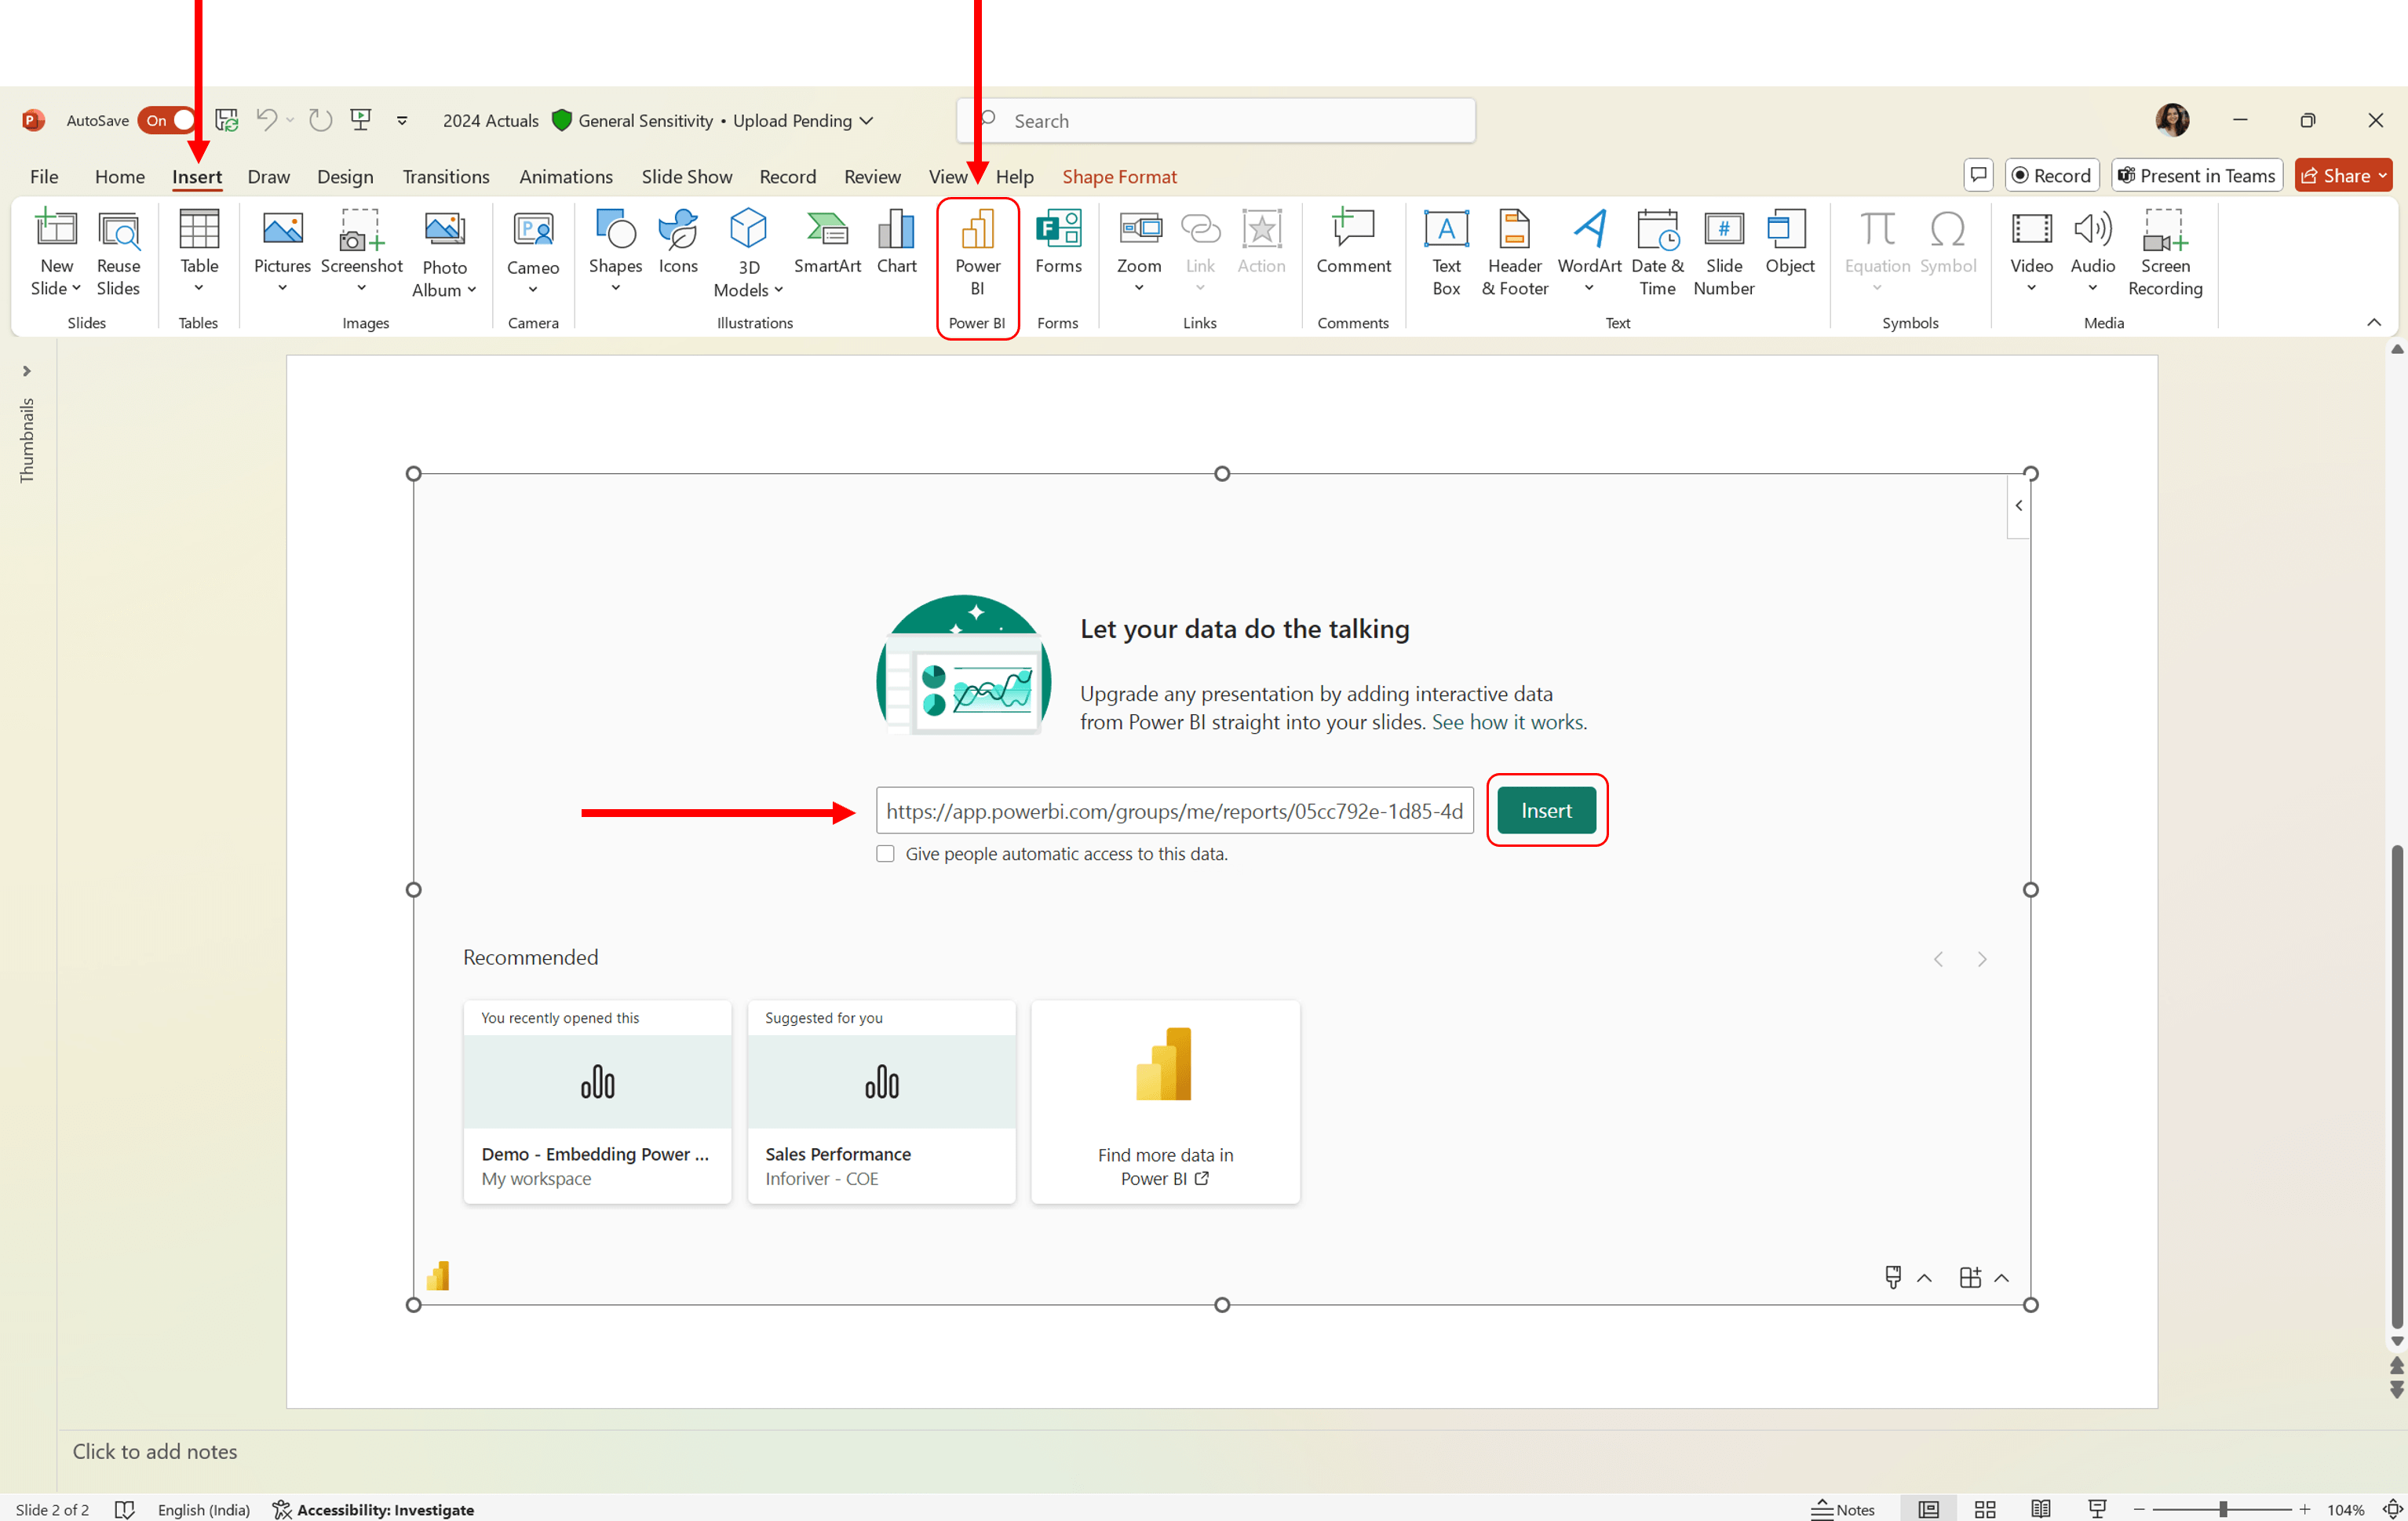2408x1521 pixels.
Task: Switch to the Design tab
Action: pos(345,176)
